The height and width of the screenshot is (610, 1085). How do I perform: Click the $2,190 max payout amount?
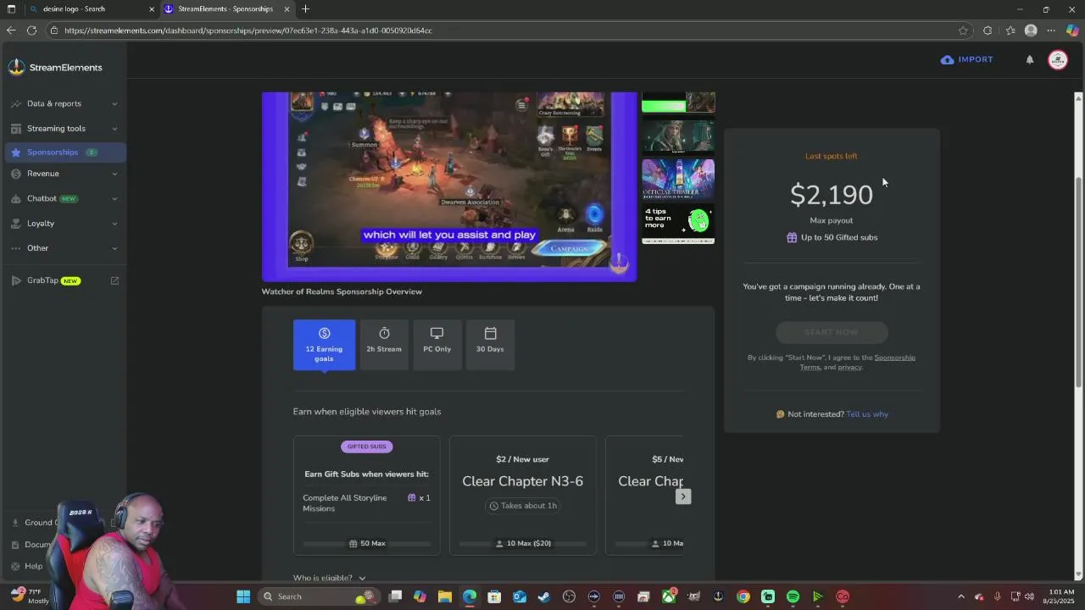[x=832, y=195]
